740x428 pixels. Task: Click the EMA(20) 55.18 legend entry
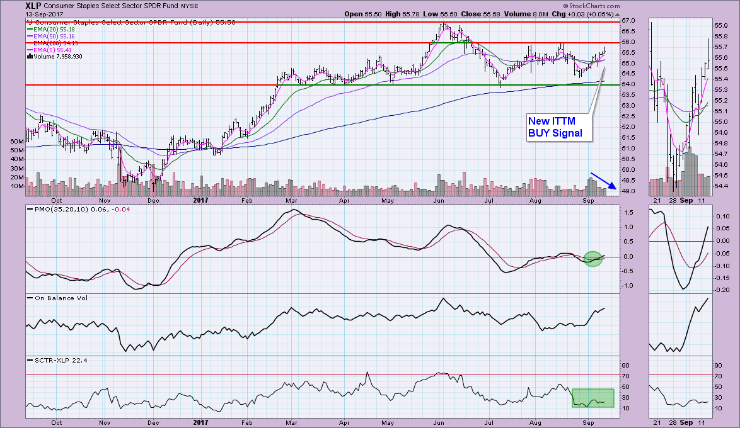click(x=54, y=29)
